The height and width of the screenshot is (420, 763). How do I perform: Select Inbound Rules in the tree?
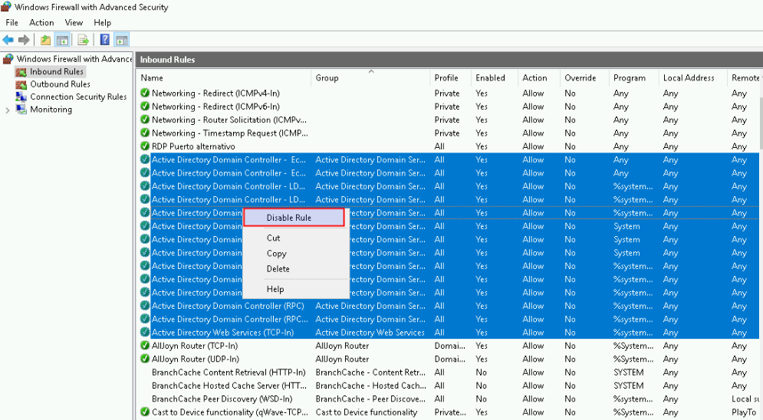[57, 71]
